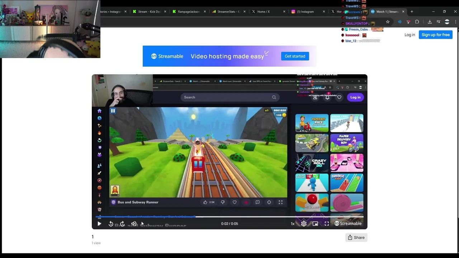
Task: Open the media control playlist icon
Action: (438, 22)
